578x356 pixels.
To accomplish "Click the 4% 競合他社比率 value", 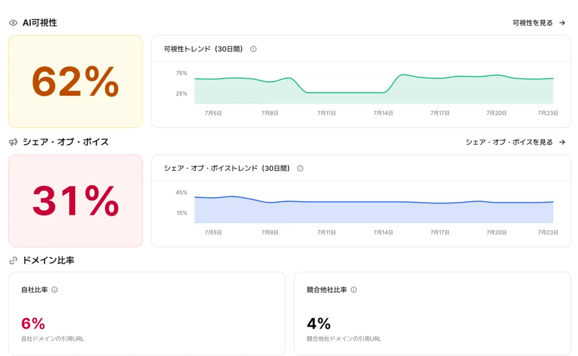I will pyautogui.click(x=319, y=324).
